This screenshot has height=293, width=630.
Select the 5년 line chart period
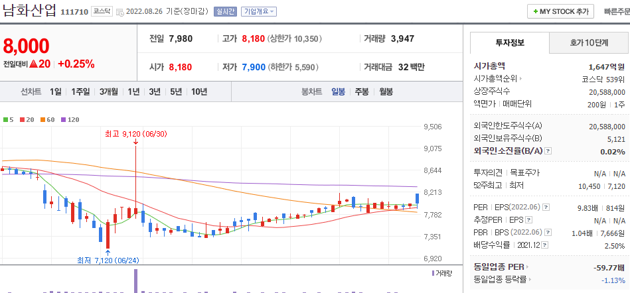175,91
